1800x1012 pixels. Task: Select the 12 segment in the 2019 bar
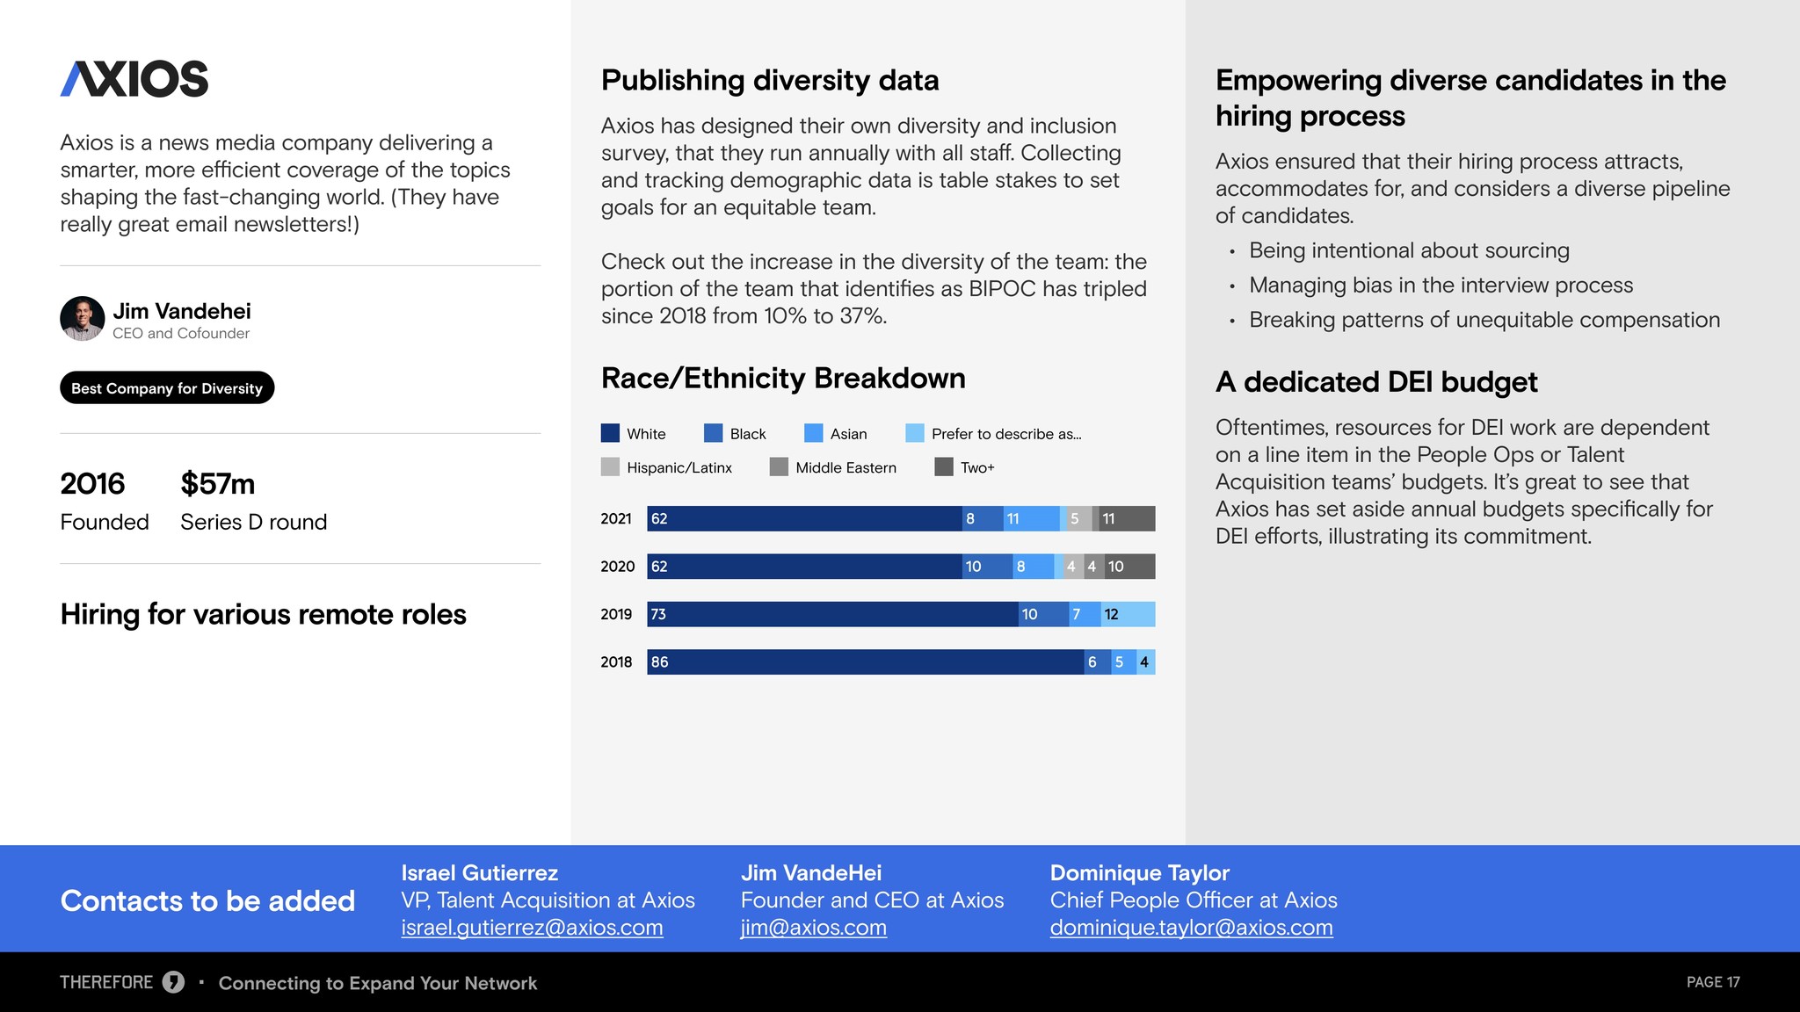1128,614
